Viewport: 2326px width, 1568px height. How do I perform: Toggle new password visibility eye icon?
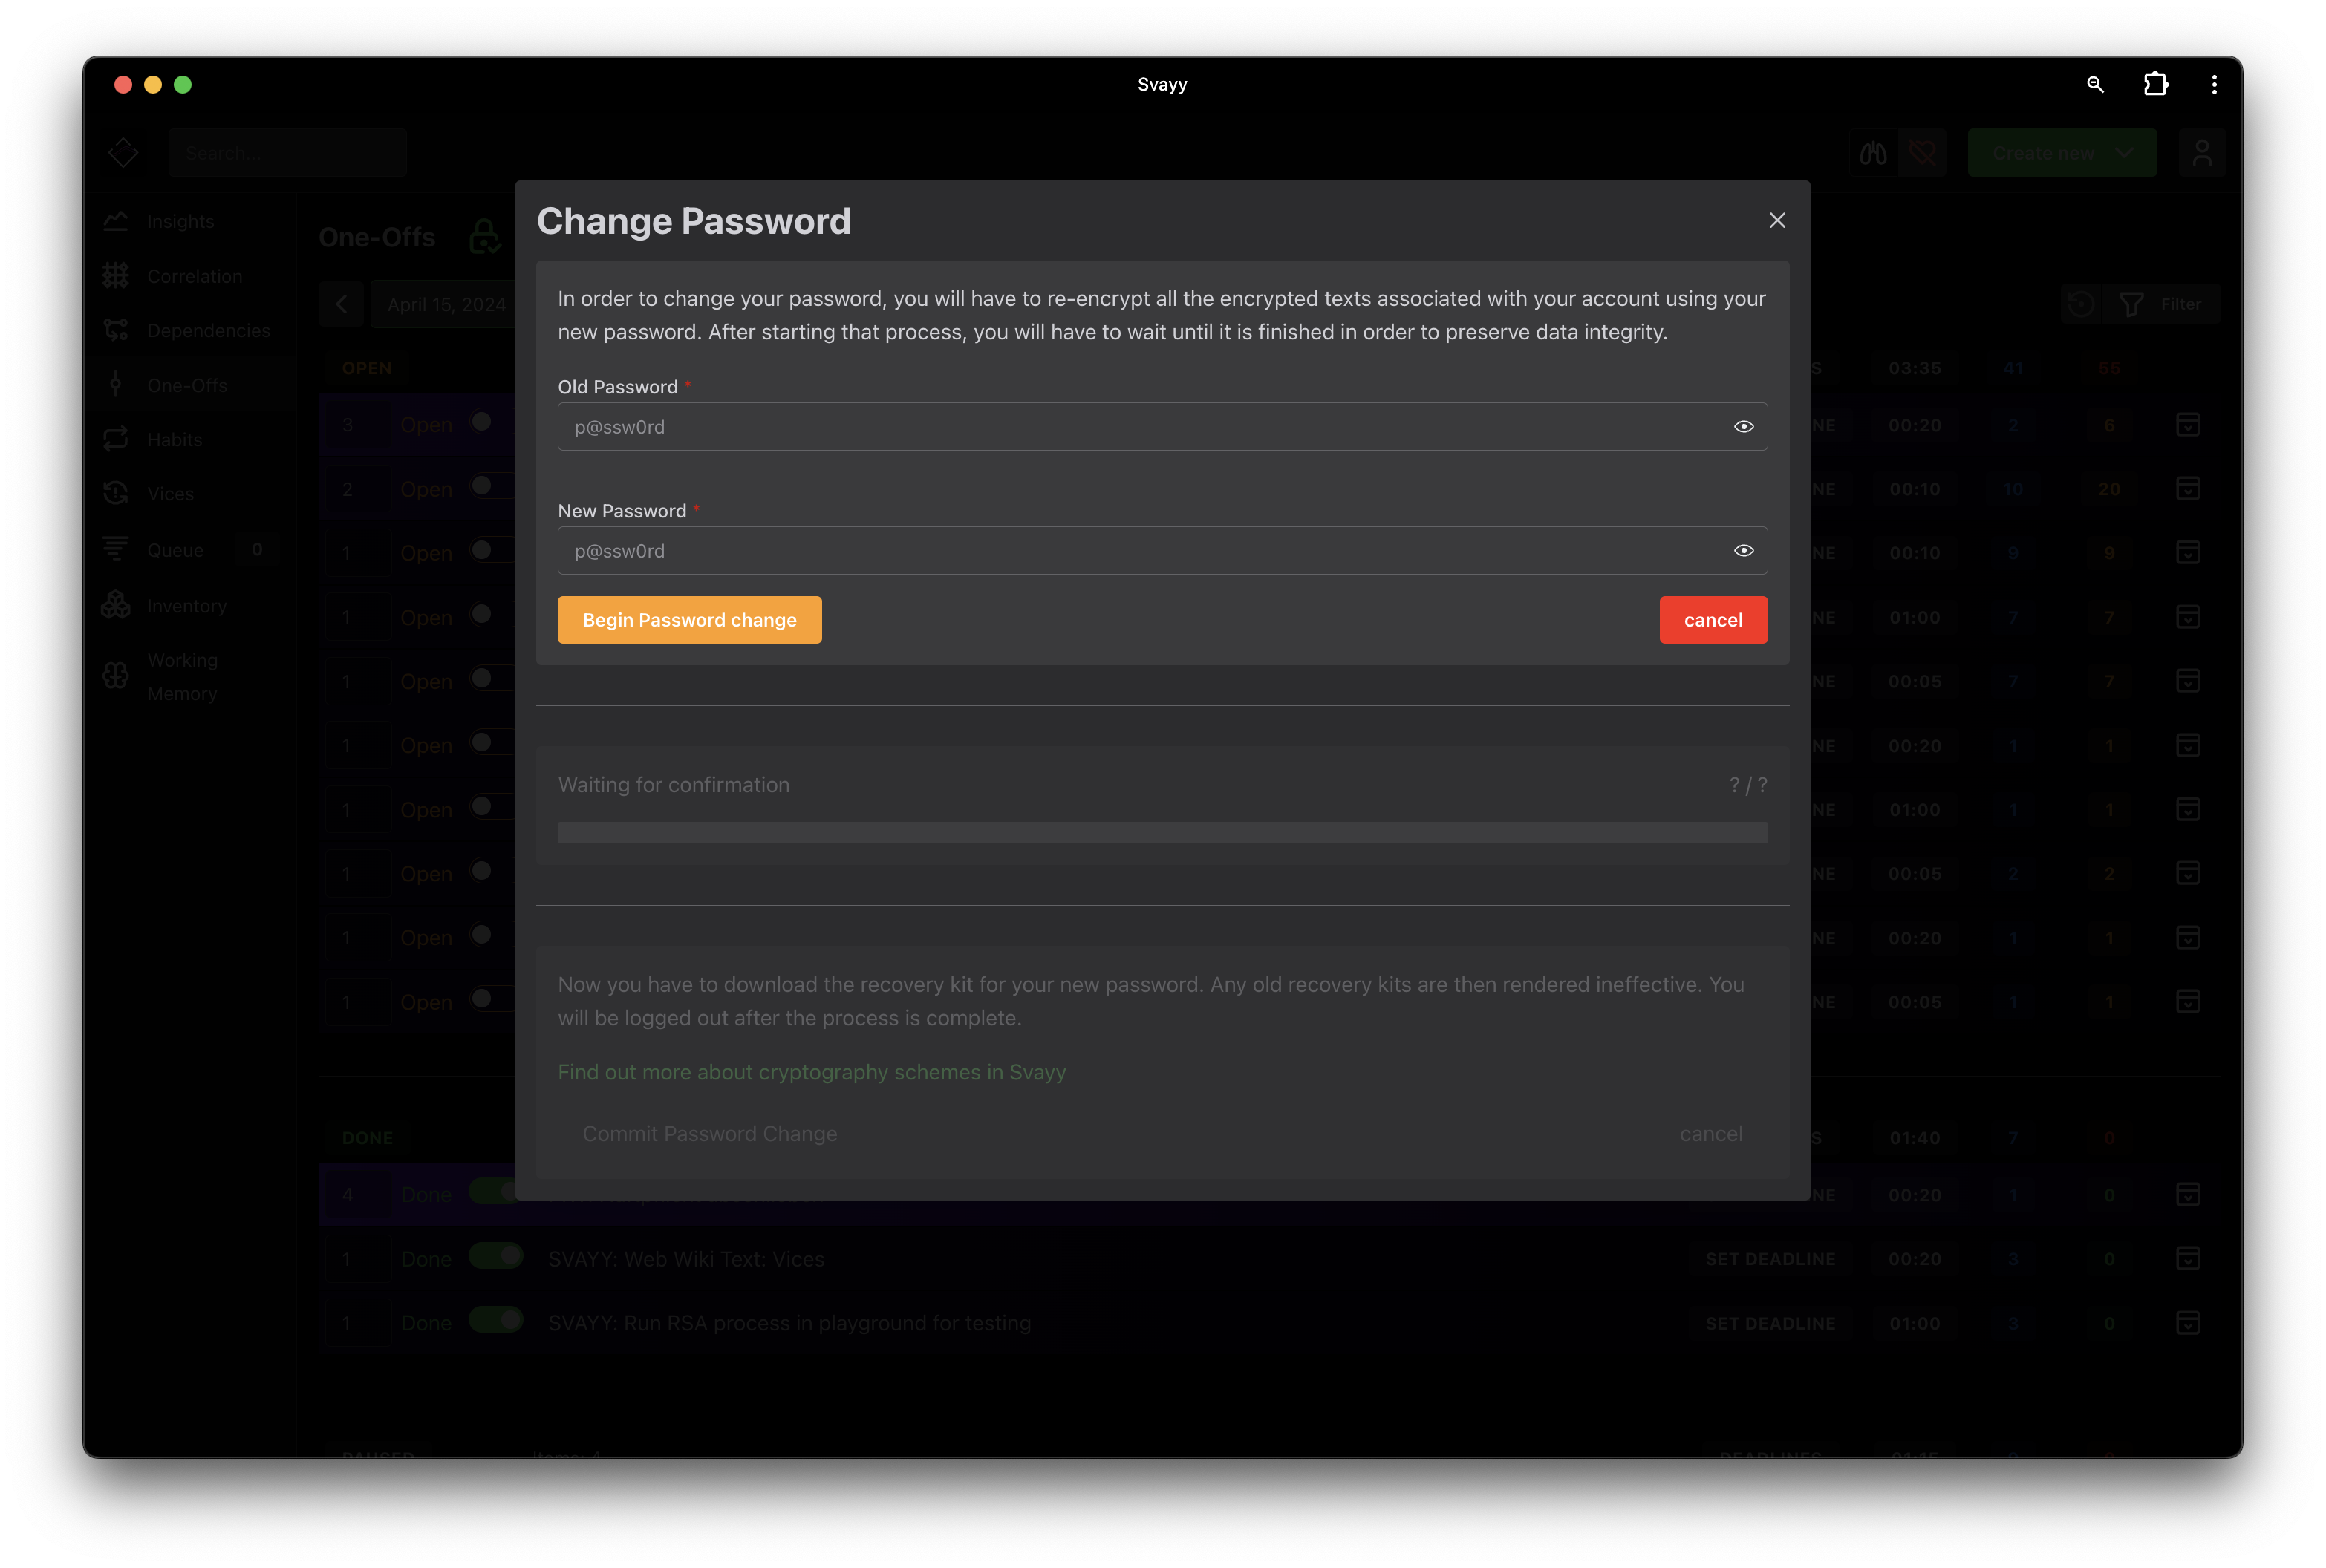point(1743,549)
